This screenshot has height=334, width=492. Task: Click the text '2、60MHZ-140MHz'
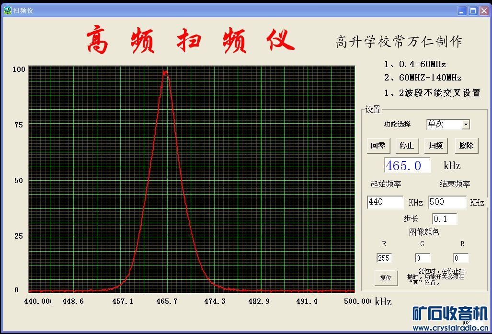(423, 78)
